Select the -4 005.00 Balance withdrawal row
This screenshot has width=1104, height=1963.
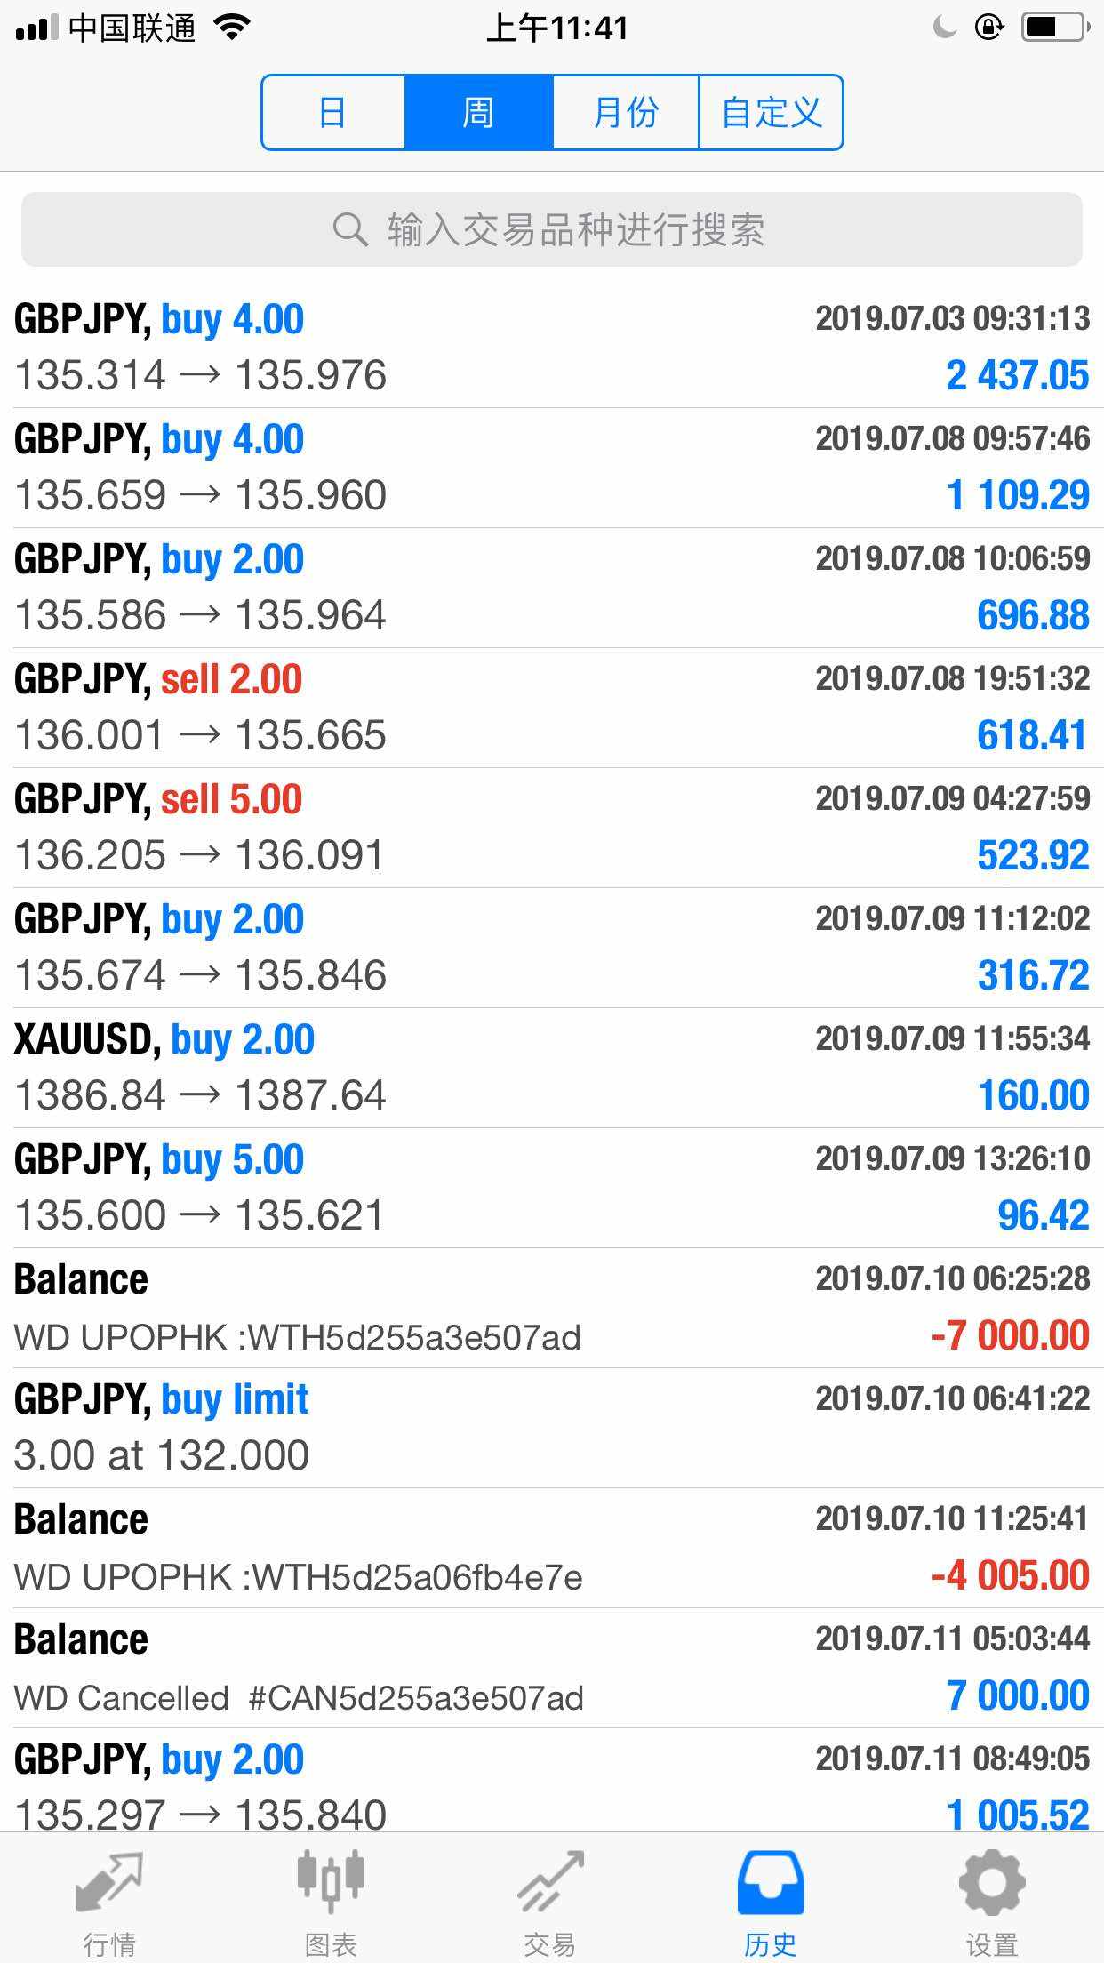coord(552,1548)
